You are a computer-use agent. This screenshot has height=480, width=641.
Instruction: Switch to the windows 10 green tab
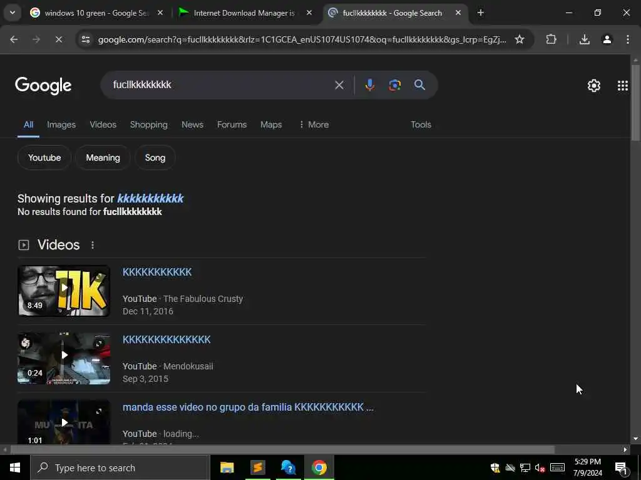click(97, 13)
